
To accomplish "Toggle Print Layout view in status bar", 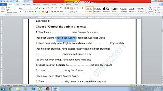I will (x=132, y=85).
